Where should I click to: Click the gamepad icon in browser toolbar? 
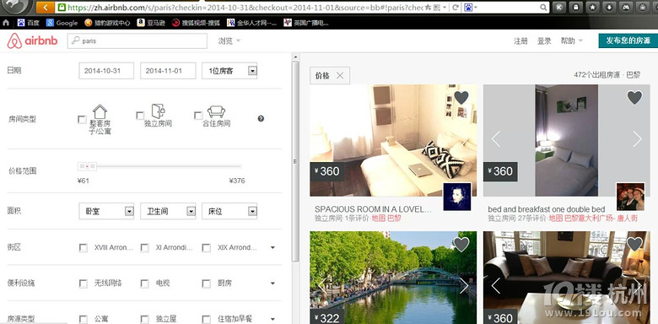click(626, 7)
